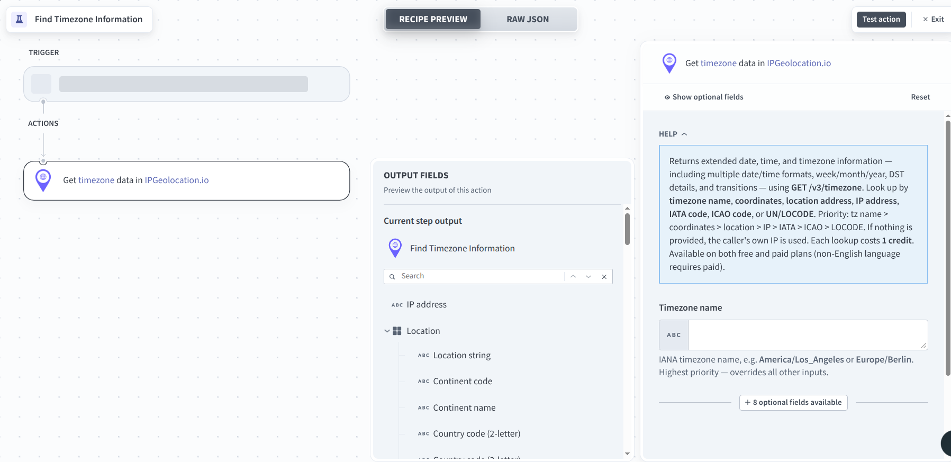Click the magnifier icon in output search box
951x462 pixels.
point(392,277)
